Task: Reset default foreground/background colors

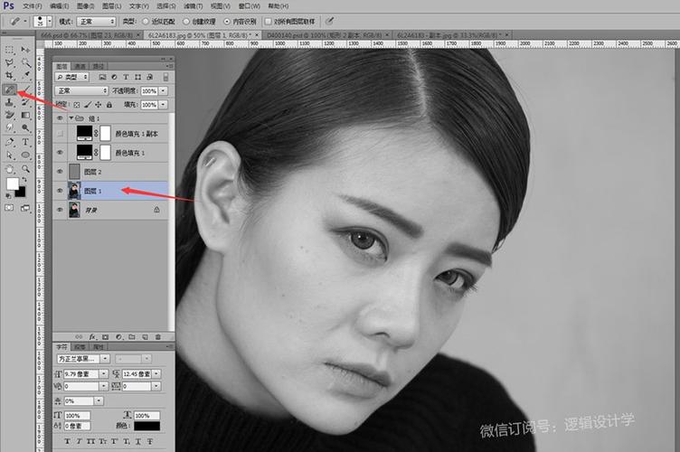Action: click(8, 196)
